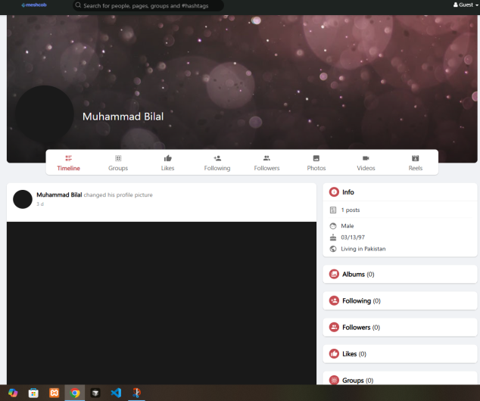Click the profile avatar on cover photo
480x401 pixels.
point(44,114)
